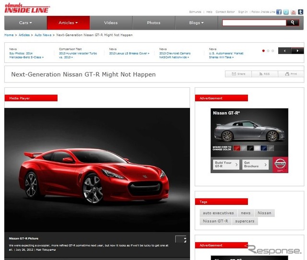This screenshot has height=260, width=307.
Task: Go to Home breadcrumb link
Action: (9, 35)
